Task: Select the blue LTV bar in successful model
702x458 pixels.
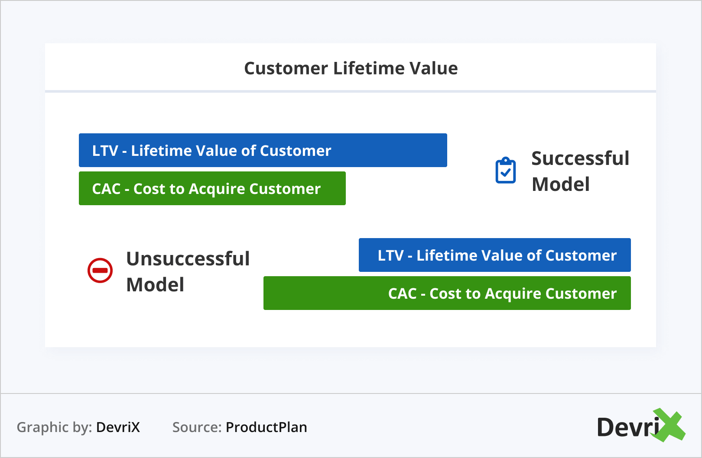Action: [263, 150]
